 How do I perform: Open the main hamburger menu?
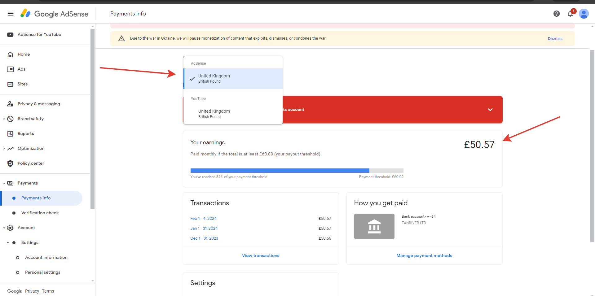11,14
